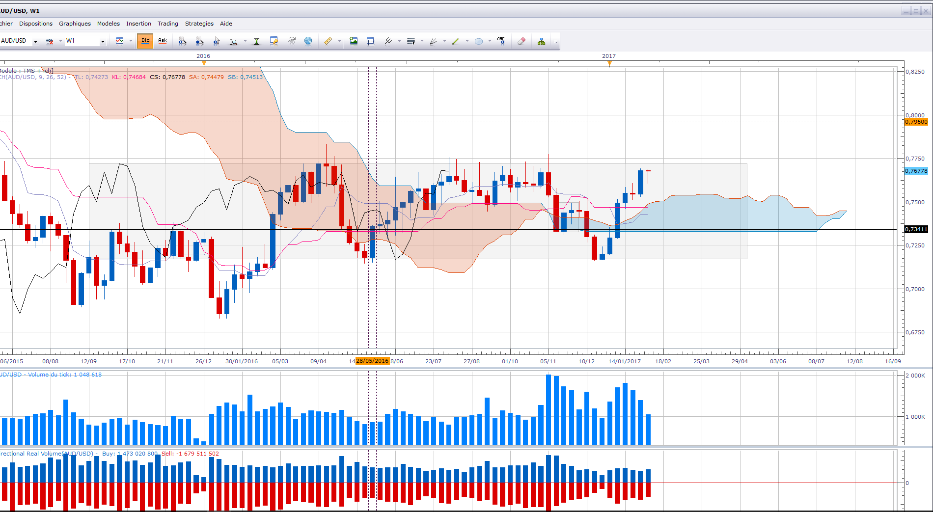
Task: Open the Dispositions menu
Action: coord(36,24)
